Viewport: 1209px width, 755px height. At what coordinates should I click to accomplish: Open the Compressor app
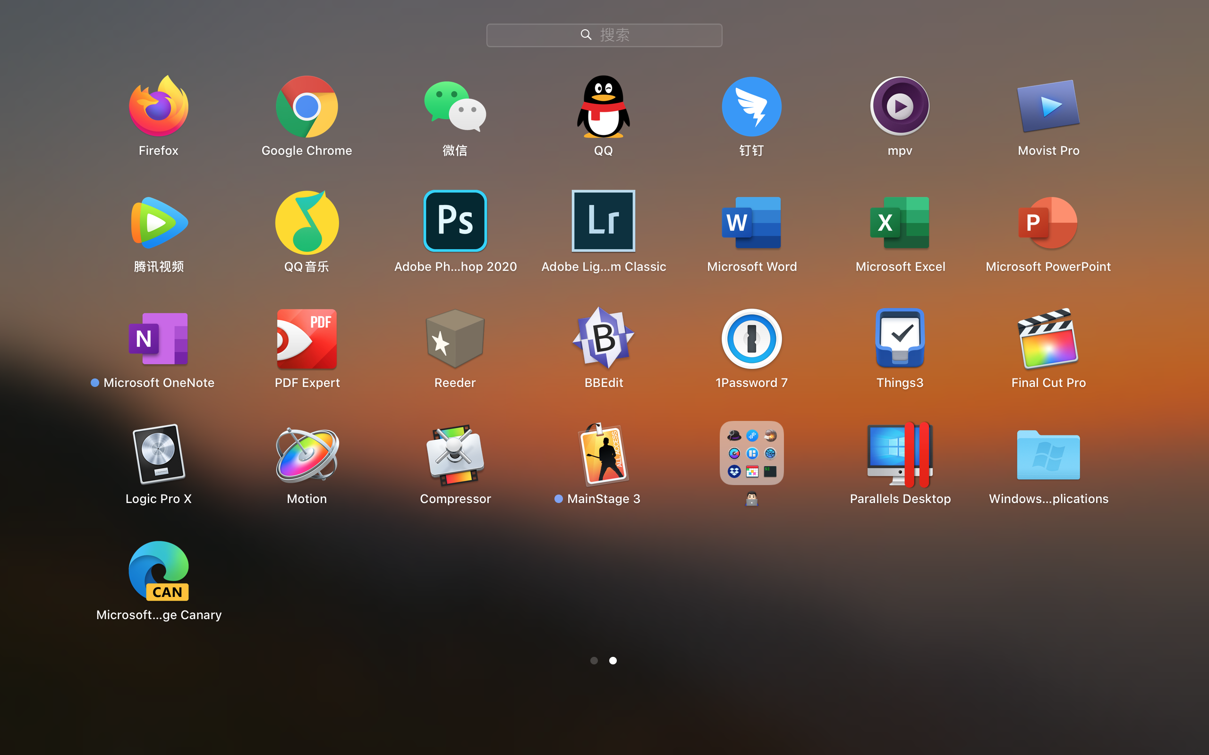[455, 454]
